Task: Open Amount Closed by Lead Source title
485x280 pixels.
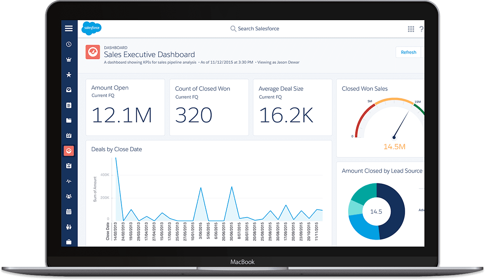Action: (382, 171)
